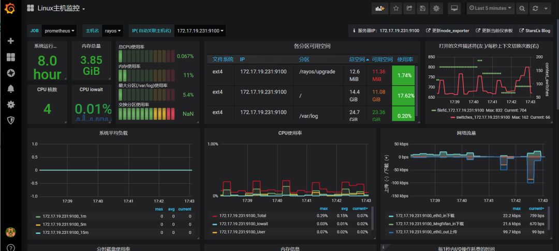Viewport: 559px width, 251px height.
Task: Open the 内存信息 panel title menu
Action: click(x=290, y=248)
